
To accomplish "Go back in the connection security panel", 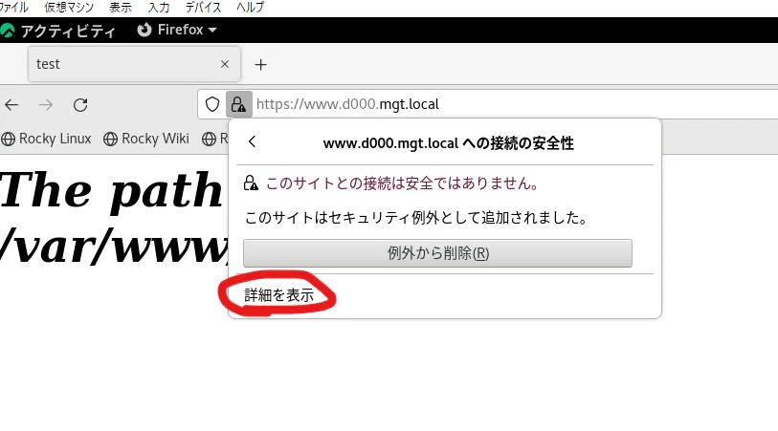I will 252,141.
